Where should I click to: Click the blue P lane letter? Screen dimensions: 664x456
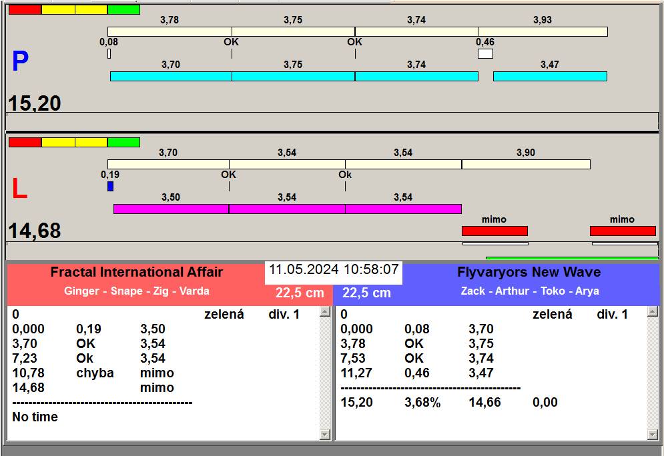(x=20, y=62)
